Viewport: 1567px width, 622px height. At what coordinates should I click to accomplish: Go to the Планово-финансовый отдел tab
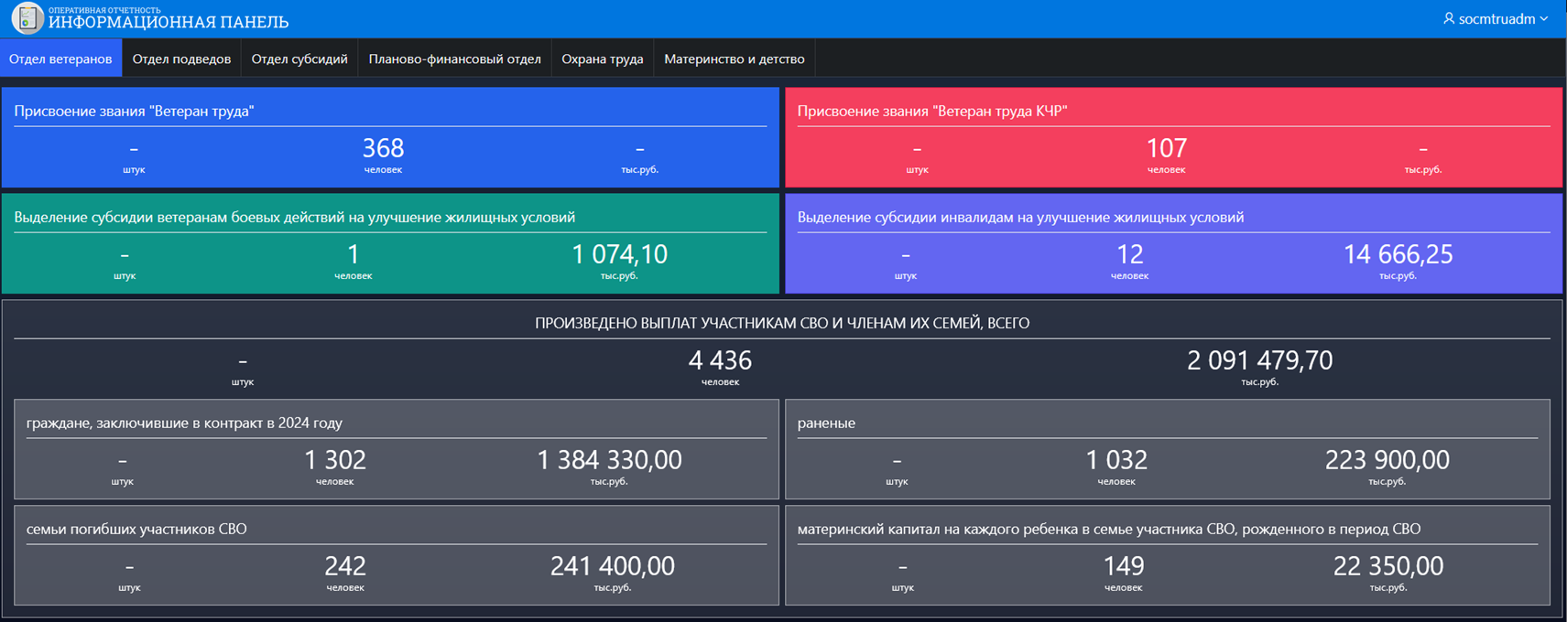click(x=454, y=59)
